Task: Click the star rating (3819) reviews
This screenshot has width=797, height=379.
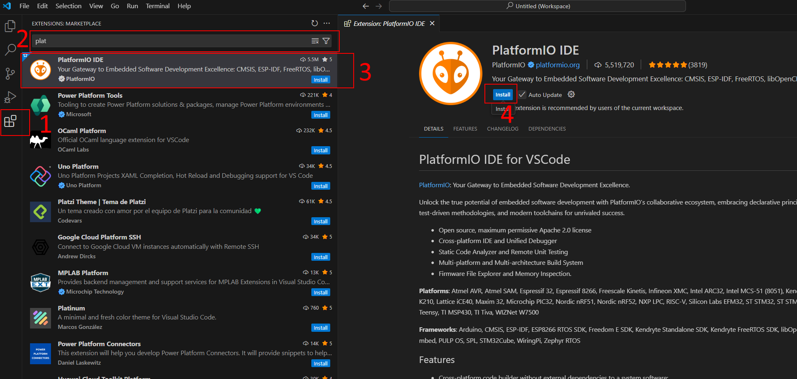Action: 678,65
